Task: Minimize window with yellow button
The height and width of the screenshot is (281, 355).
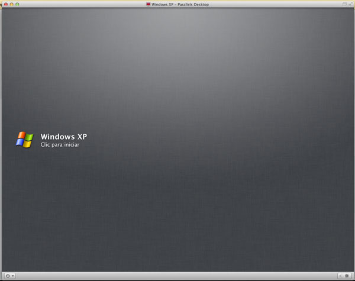Action: point(12,4)
